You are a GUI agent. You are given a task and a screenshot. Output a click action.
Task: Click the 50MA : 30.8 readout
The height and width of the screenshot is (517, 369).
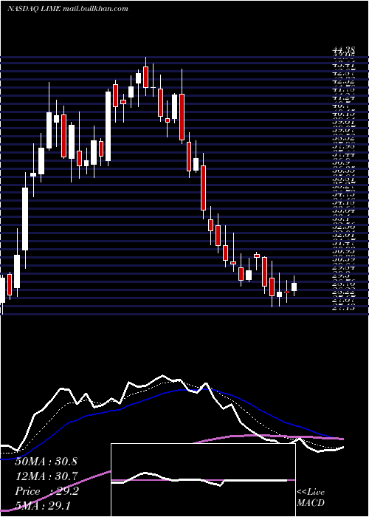[x=46, y=462]
